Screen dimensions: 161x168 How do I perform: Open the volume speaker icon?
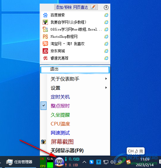pos(113,162)
